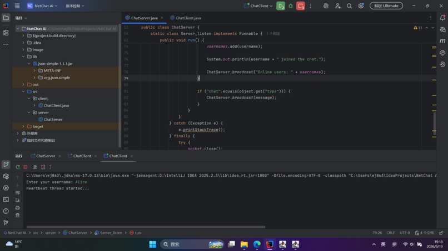Expand the target folder
Image resolution: width=448 pixels, height=251 pixels.
pyautogui.click(x=23, y=126)
